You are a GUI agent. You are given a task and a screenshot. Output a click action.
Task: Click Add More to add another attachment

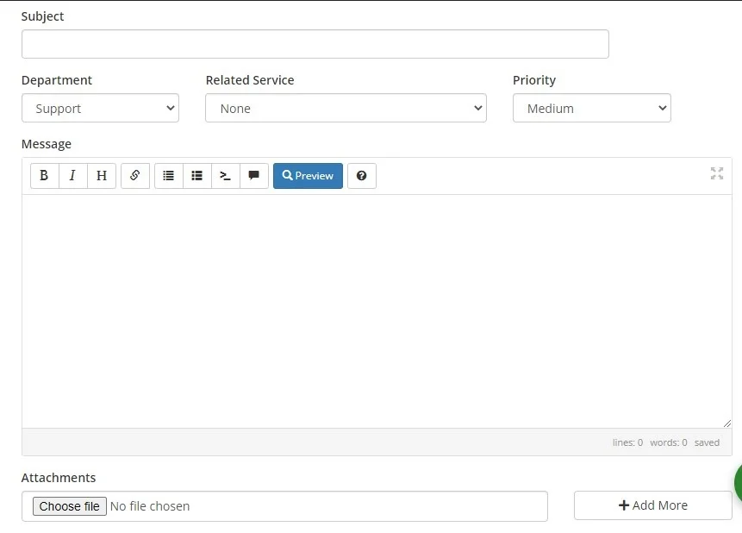652,505
